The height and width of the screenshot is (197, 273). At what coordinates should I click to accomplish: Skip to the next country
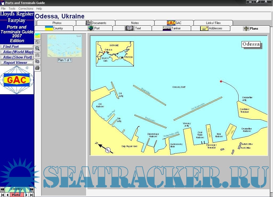pyautogui.click(x=31, y=189)
